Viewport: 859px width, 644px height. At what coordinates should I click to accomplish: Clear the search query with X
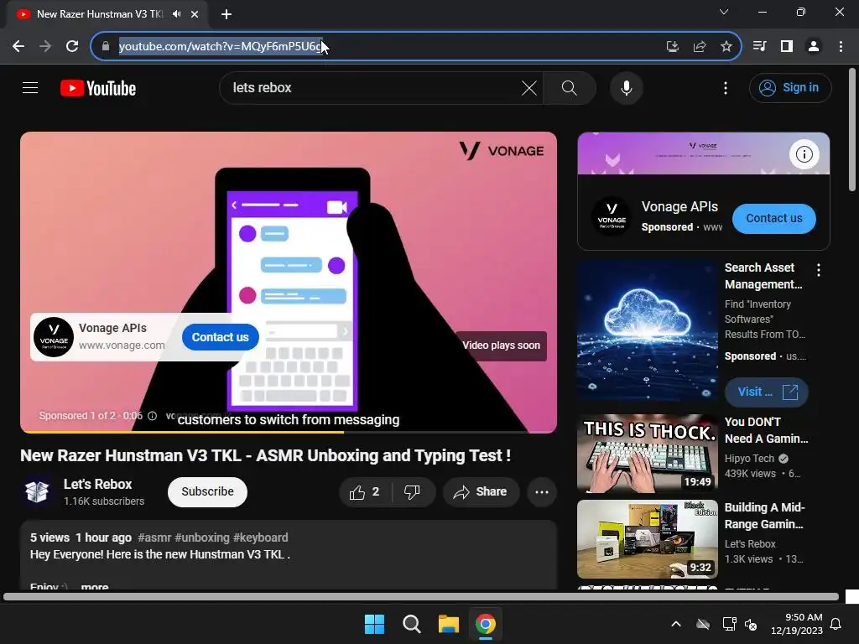click(x=529, y=87)
